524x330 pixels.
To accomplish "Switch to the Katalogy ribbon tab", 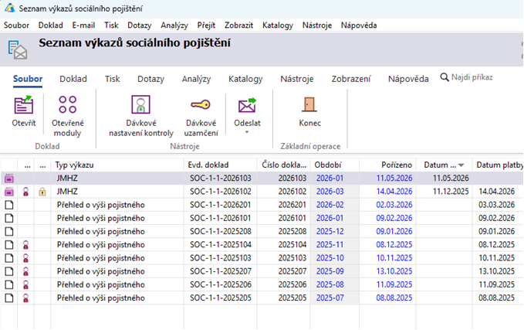I will pos(245,79).
